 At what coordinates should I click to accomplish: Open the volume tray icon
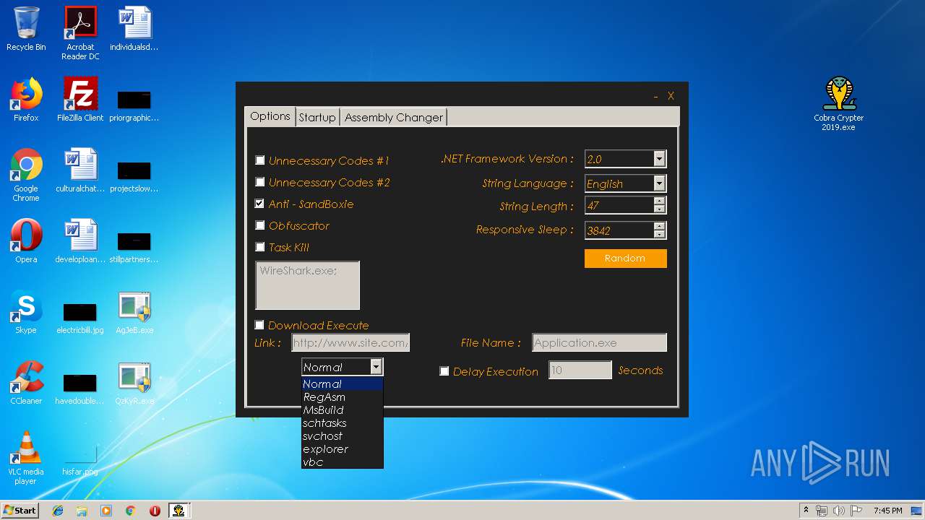838,511
